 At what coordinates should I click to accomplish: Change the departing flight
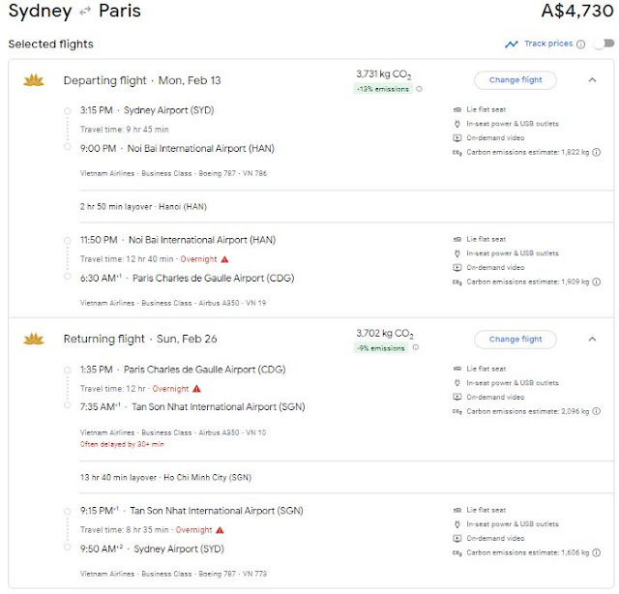(516, 80)
